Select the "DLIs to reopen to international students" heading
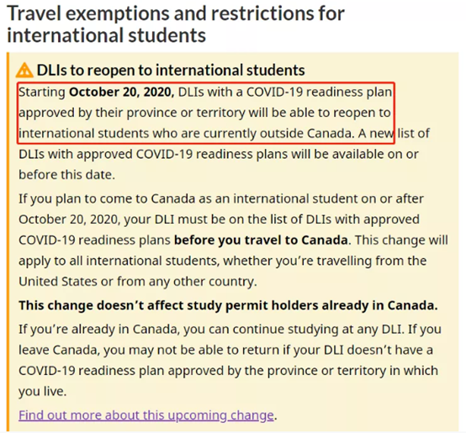Screen dimensions: 466x433 (x=171, y=71)
